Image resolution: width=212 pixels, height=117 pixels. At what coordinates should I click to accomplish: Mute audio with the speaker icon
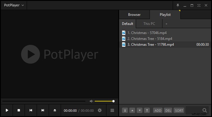[x=91, y=101]
